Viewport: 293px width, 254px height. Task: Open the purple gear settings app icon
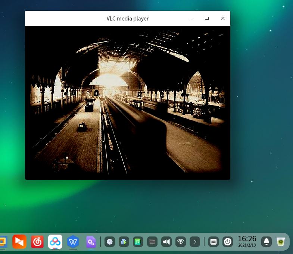point(91,242)
